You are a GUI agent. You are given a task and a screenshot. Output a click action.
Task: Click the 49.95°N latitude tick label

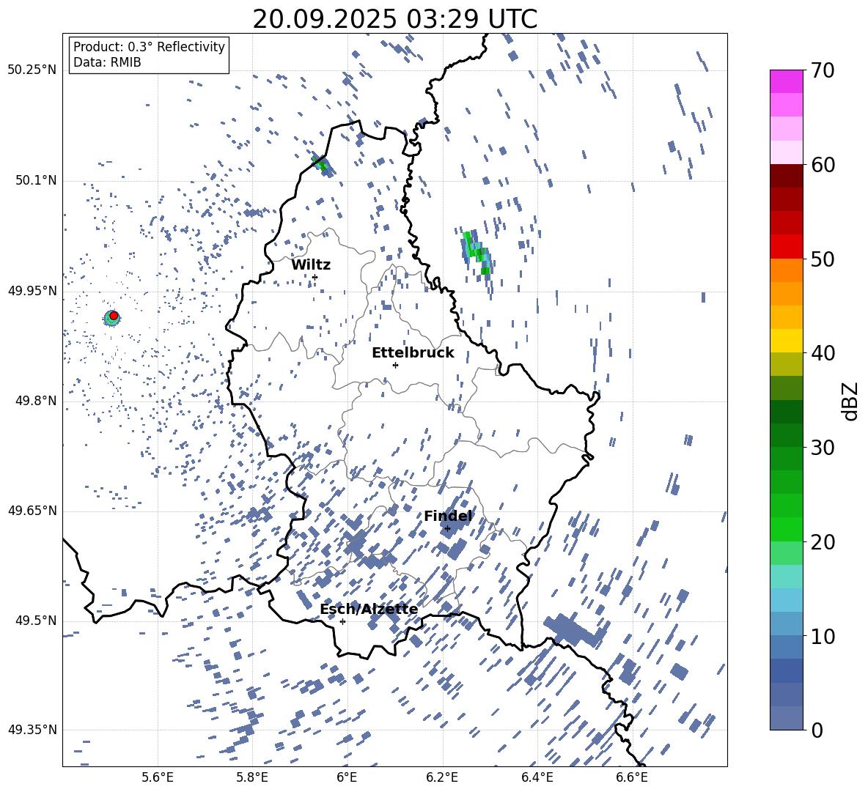tap(32, 290)
